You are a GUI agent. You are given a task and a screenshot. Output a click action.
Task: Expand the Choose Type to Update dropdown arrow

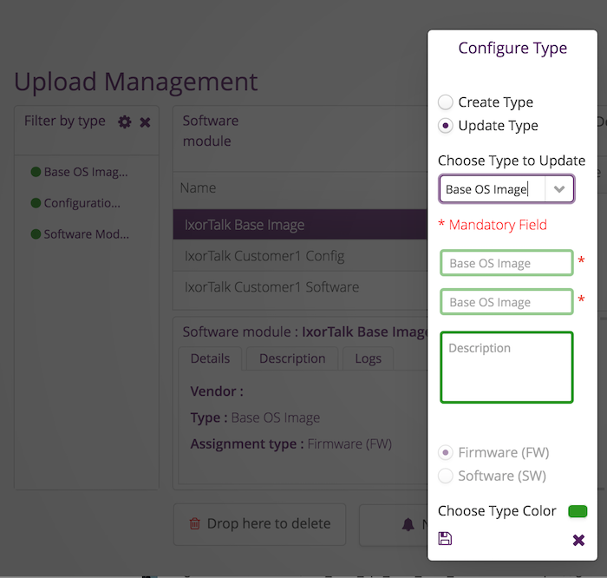pos(559,189)
